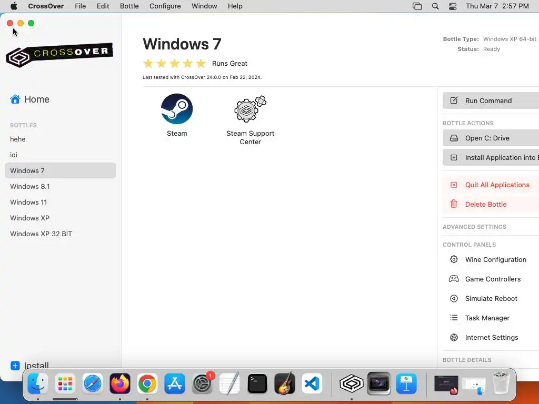The image size is (539, 404).
Task: Open Spotlight search in menu bar
Action: (435, 6)
